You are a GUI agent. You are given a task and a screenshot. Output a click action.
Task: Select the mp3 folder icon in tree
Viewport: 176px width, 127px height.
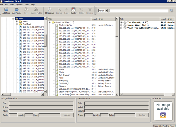[x=17, y=18]
